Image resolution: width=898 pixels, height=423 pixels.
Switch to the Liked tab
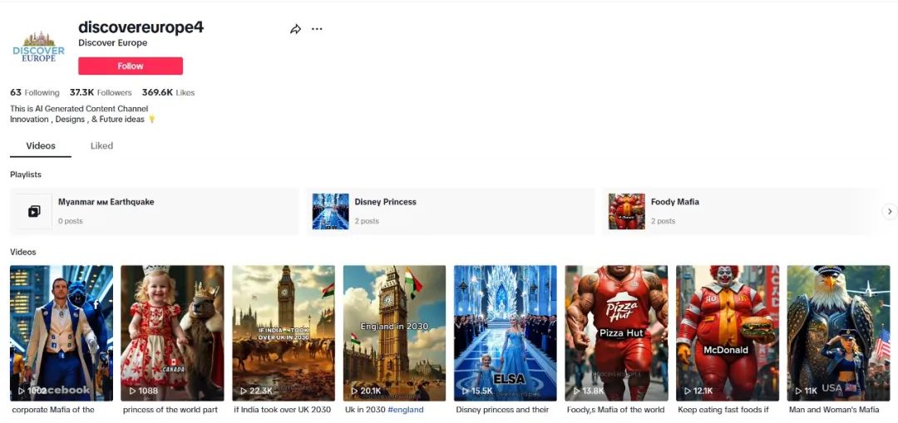[x=101, y=146]
